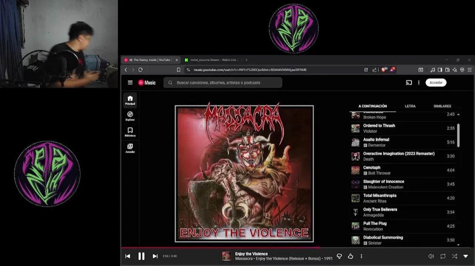The image size is (475, 266).
Task: Click the Leo AI sparkle icon
Action: click(455, 70)
